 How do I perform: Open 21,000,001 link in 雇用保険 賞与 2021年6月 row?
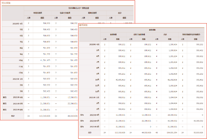[120, 121]
